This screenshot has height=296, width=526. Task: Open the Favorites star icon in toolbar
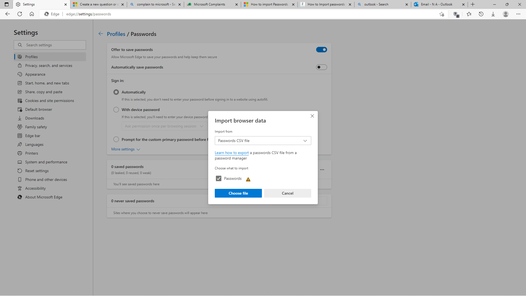[469, 14]
